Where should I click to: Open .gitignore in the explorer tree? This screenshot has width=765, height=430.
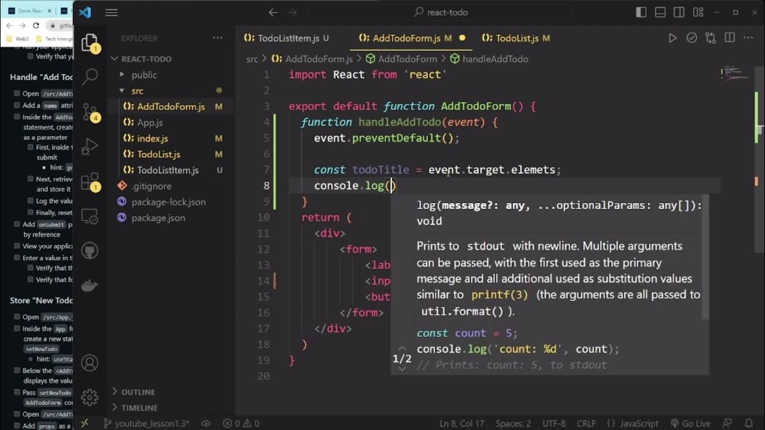pyautogui.click(x=151, y=186)
